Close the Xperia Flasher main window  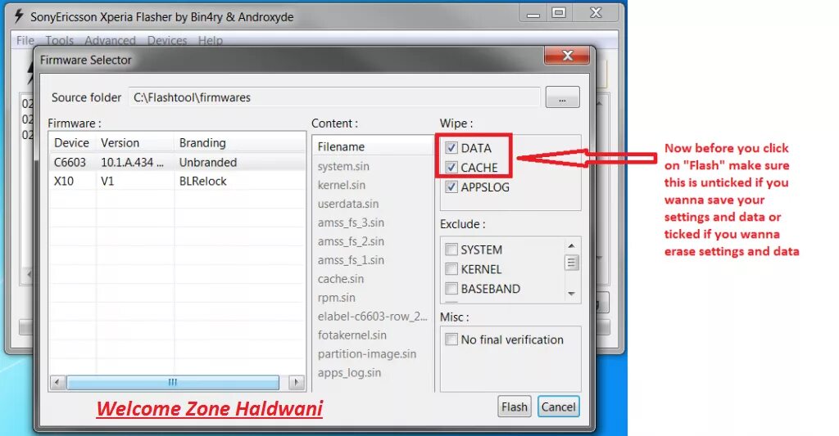click(596, 13)
